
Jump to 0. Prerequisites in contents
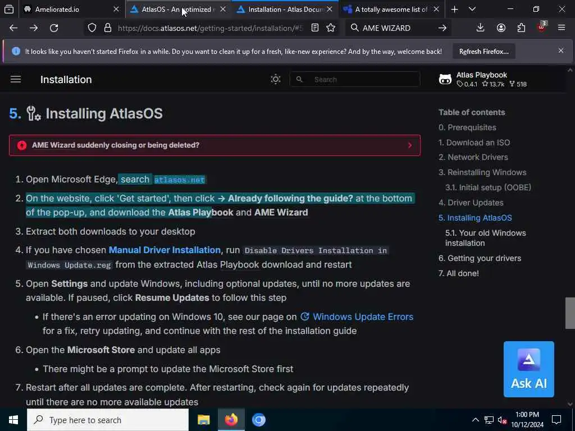[467, 127]
